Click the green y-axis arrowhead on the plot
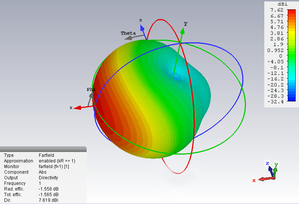 tap(183, 31)
